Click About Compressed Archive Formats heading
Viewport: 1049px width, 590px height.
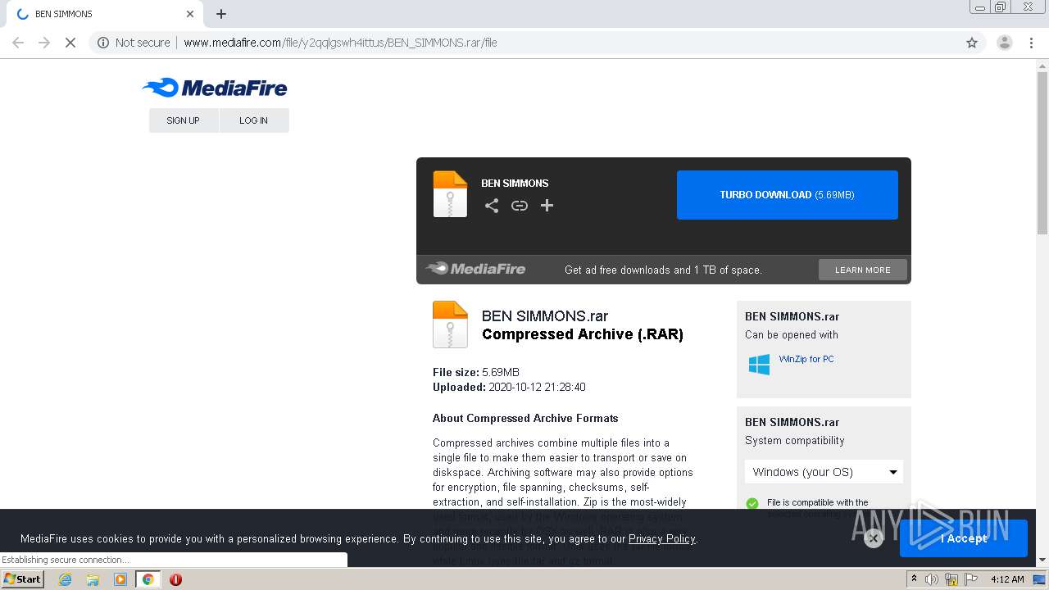(525, 418)
